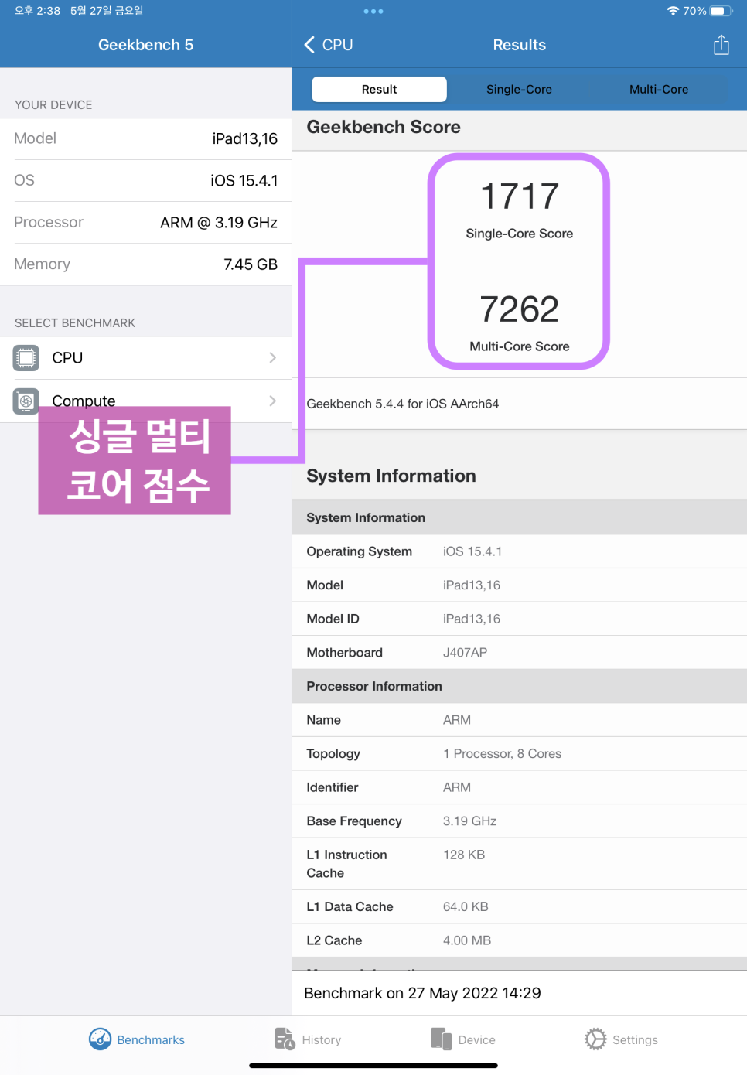Tap Geekbench 5.4.4 for iOS AArch64 text

(403, 404)
